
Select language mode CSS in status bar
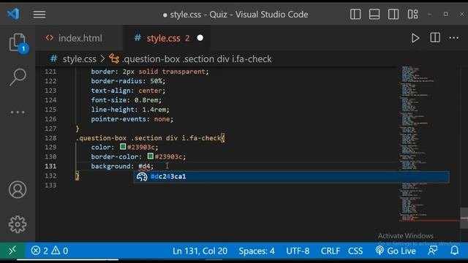tap(355, 251)
